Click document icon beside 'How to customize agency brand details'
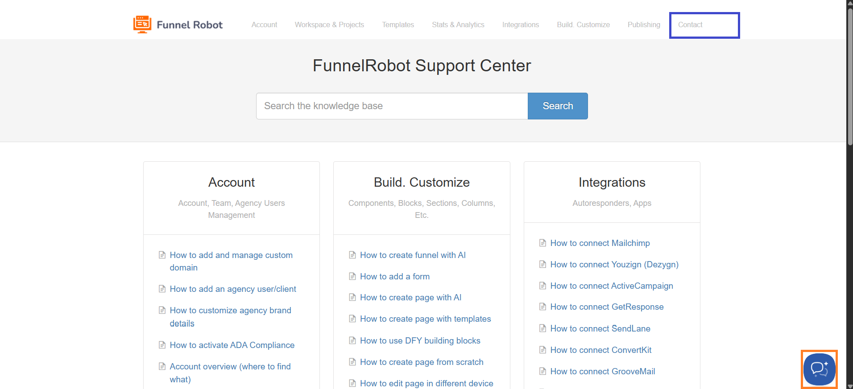 click(x=162, y=310)
